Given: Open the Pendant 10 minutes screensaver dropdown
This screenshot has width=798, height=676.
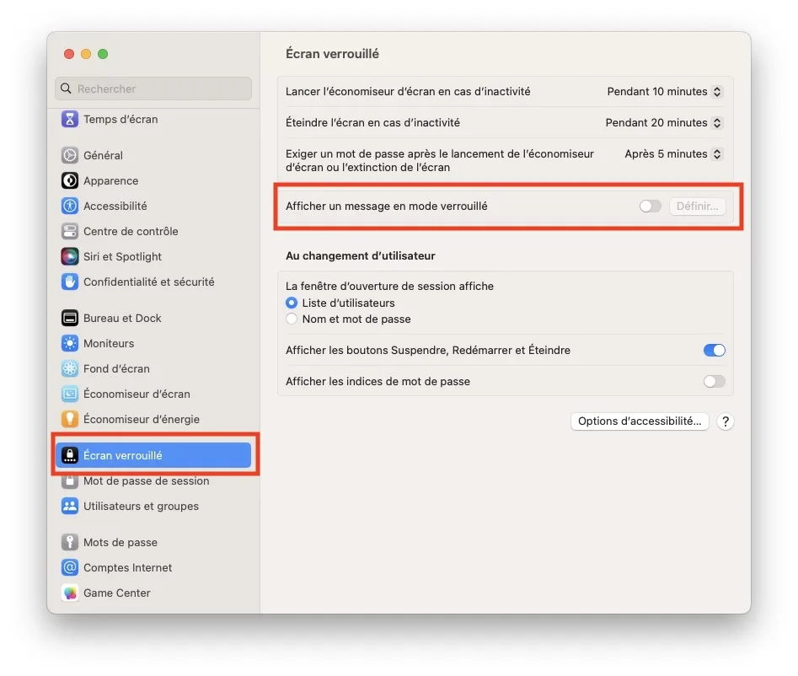Looking at the screenshot, I should click(665, 91).
